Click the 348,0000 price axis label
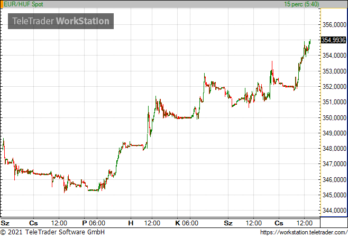 point(334,149)
